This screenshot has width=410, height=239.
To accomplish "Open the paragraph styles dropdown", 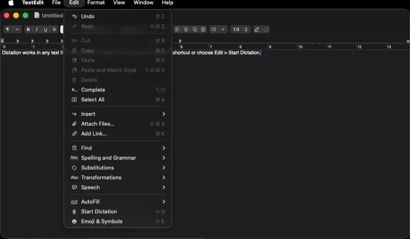I will point(12,30).
